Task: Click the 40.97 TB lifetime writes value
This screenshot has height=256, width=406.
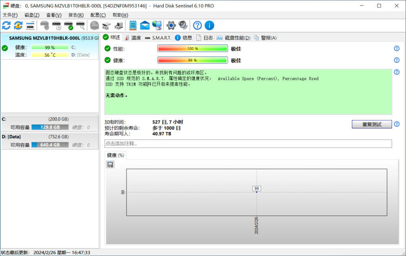Action: click(162, 134)
